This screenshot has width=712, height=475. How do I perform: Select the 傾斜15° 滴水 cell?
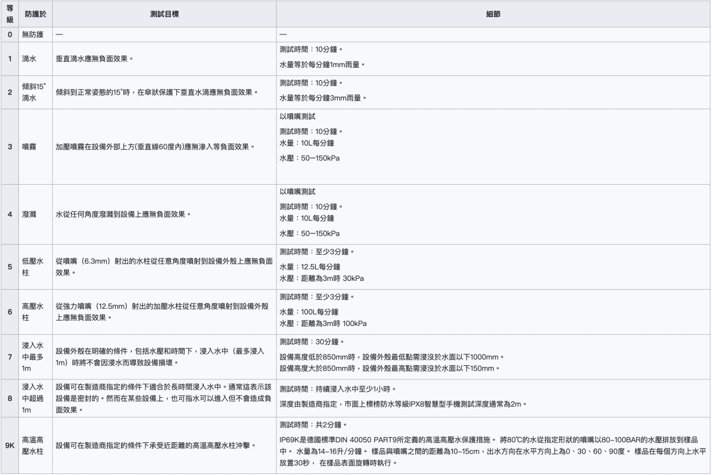(34, 92)
